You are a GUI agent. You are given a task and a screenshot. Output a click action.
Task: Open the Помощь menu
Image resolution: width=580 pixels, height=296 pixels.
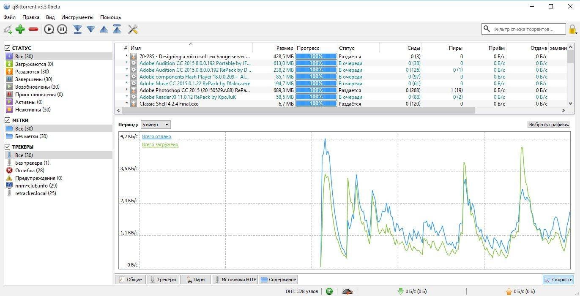(x=111, y=17)
